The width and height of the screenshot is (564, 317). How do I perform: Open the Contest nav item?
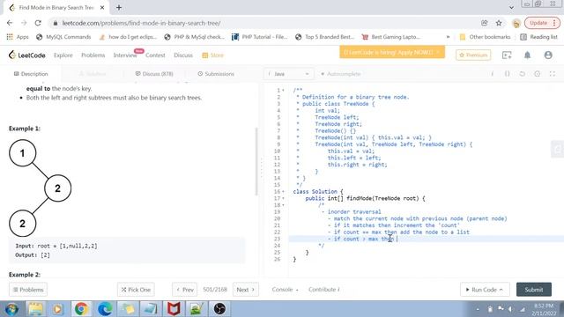155,55
